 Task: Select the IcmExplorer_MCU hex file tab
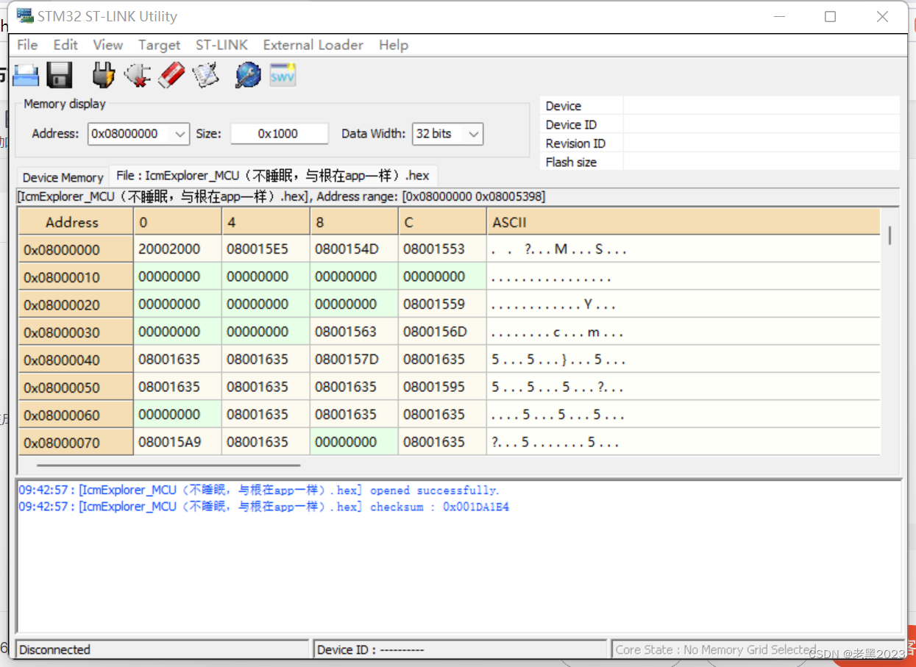click(273, 175)
